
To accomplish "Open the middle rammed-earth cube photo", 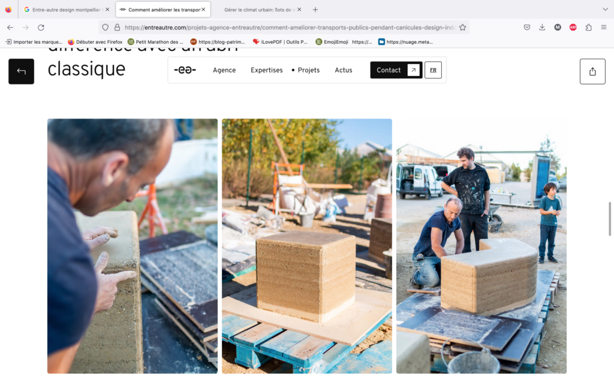I will click(306, 245).
